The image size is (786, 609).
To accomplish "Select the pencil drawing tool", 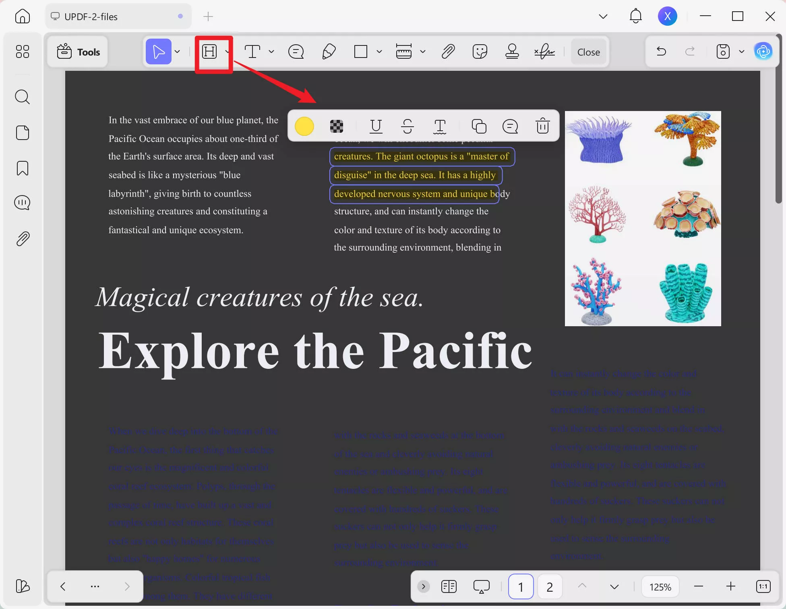I will (329, 52).
